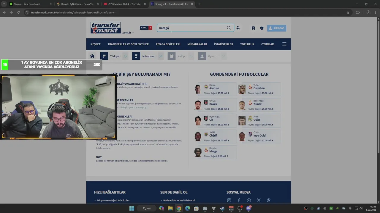Image resolution: width=380 pixels, height=213 pixels.
Task: Click the magnifier icon in search box
Action: pos(229,28)
